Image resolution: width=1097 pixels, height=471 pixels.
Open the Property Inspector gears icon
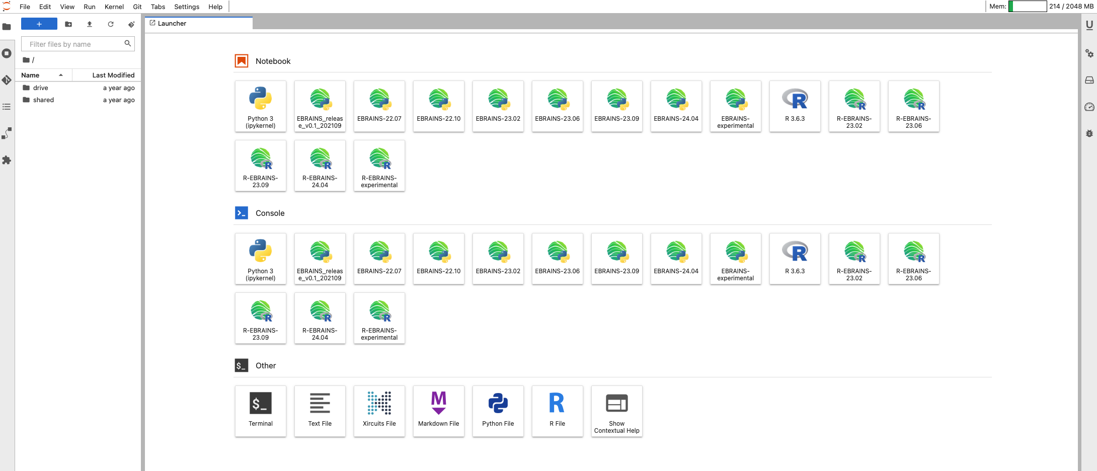click(1089, 53)
